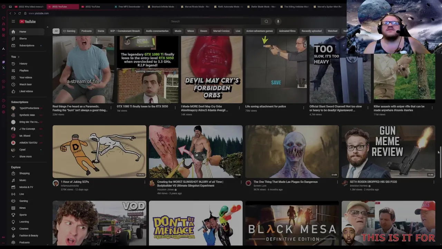Select the All filter chip
Screen dimensions: 442x249
(x=56, y=31)
